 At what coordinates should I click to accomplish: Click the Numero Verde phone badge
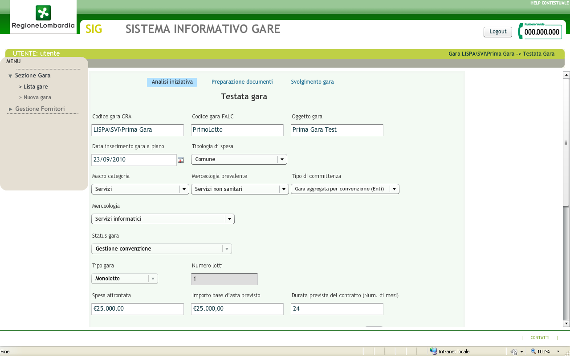(540, 31)
